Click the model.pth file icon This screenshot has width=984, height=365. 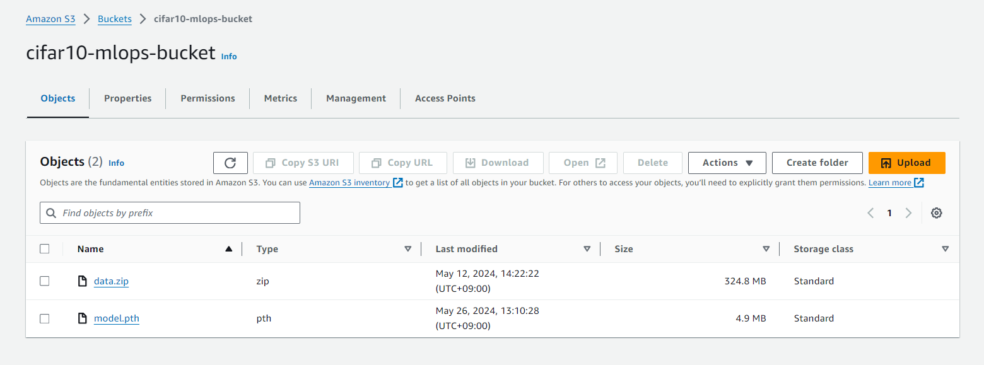(82, 318)
